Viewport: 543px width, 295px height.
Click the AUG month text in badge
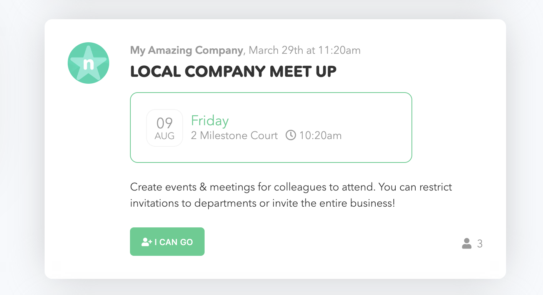pyautogui.click(x=165, y=136)
